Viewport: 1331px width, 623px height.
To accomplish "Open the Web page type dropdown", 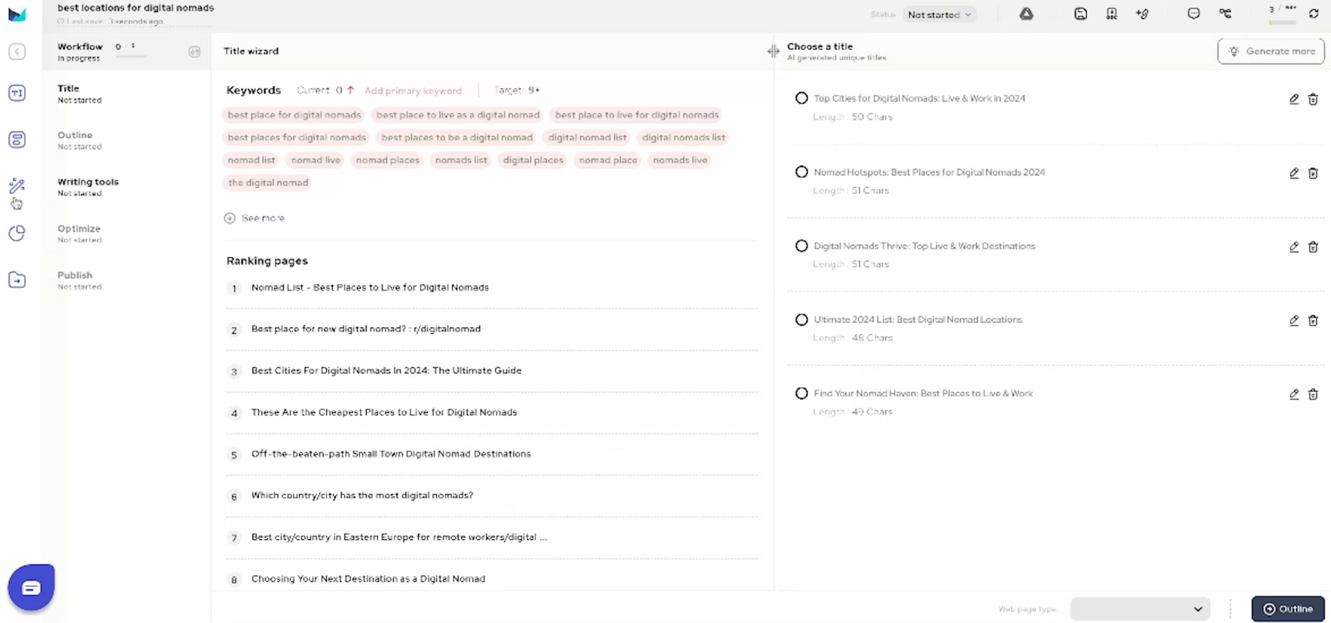I will (1139, 608).
